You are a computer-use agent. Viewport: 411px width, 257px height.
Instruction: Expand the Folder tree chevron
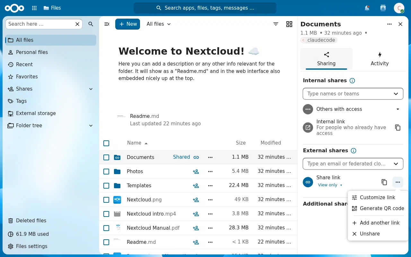[91, 126]
